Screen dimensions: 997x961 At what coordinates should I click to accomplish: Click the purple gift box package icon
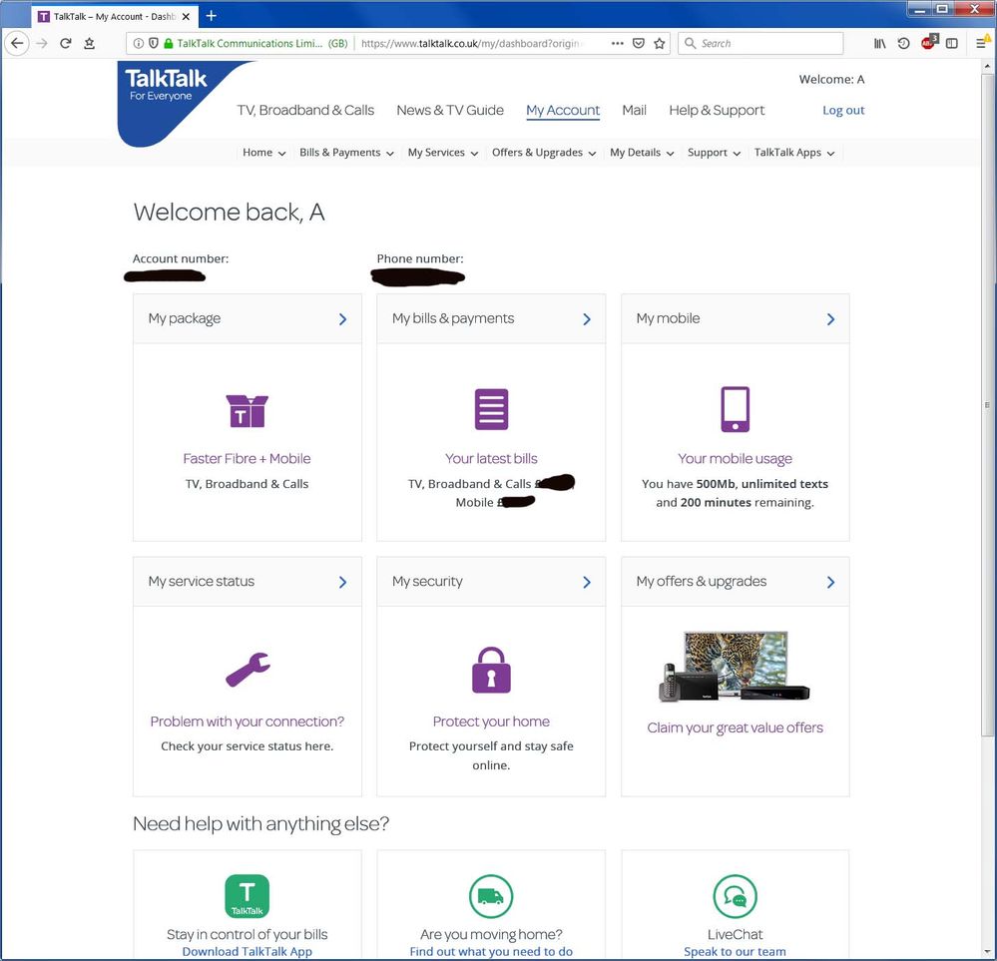tap(247, 410)
